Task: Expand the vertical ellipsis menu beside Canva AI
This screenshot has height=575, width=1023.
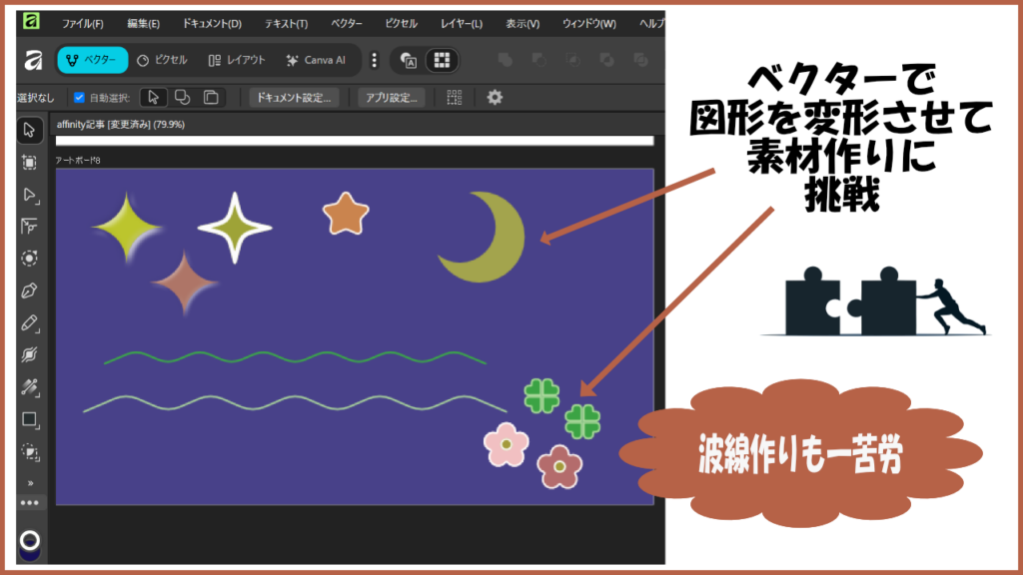Action: 374,60
